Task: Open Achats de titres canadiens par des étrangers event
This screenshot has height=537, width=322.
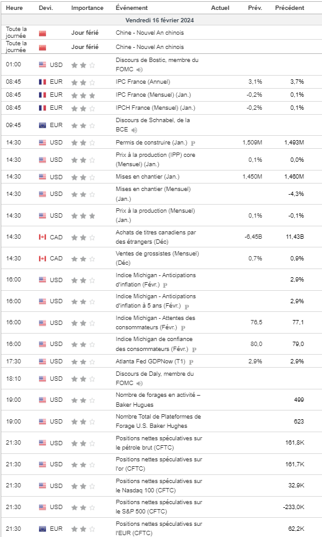Action: [156, 237]
